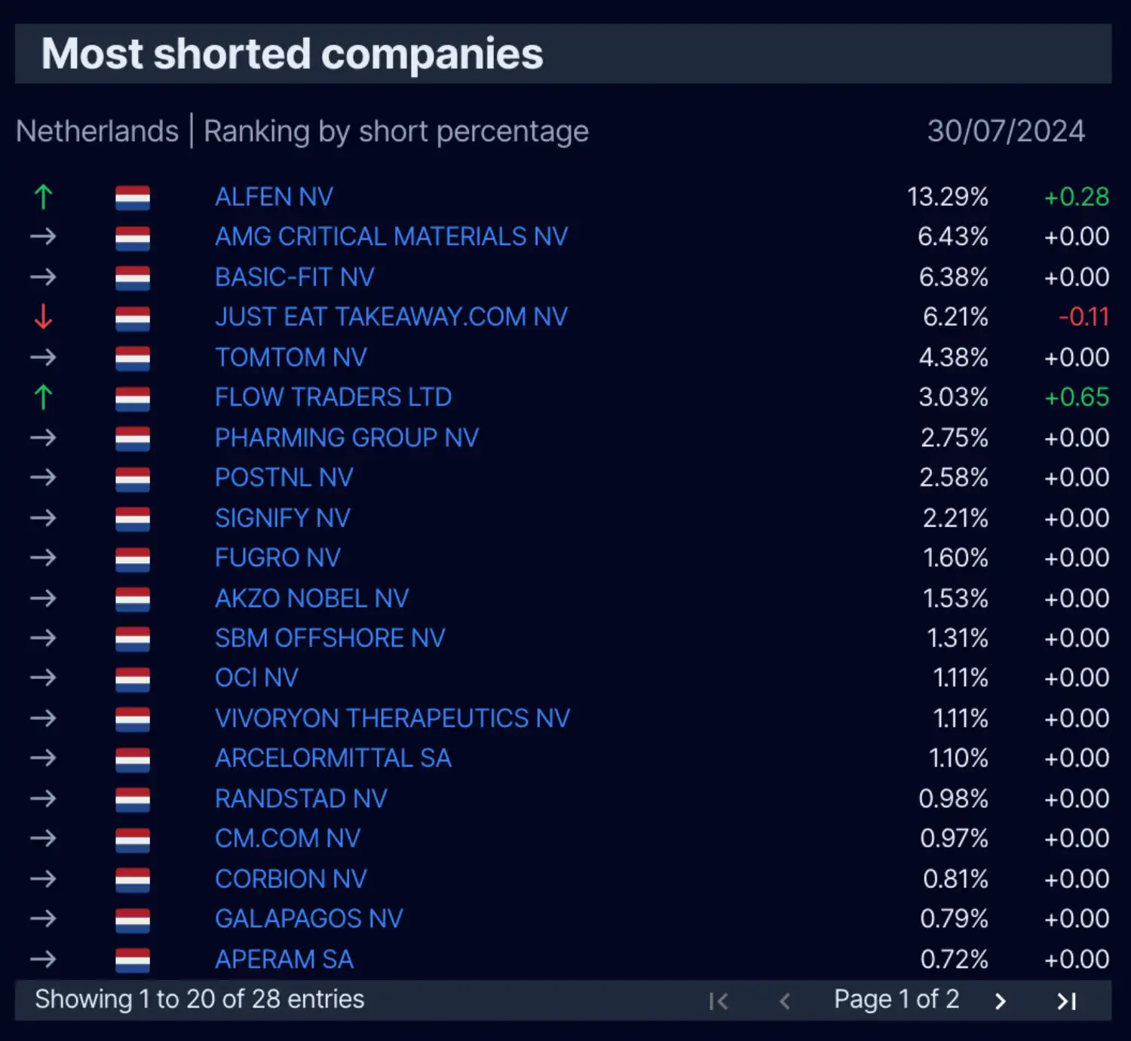This screenshot has width=1131, height=1041.
Task: Select GALAPAGOS NV link
Action: click(309, 919)
